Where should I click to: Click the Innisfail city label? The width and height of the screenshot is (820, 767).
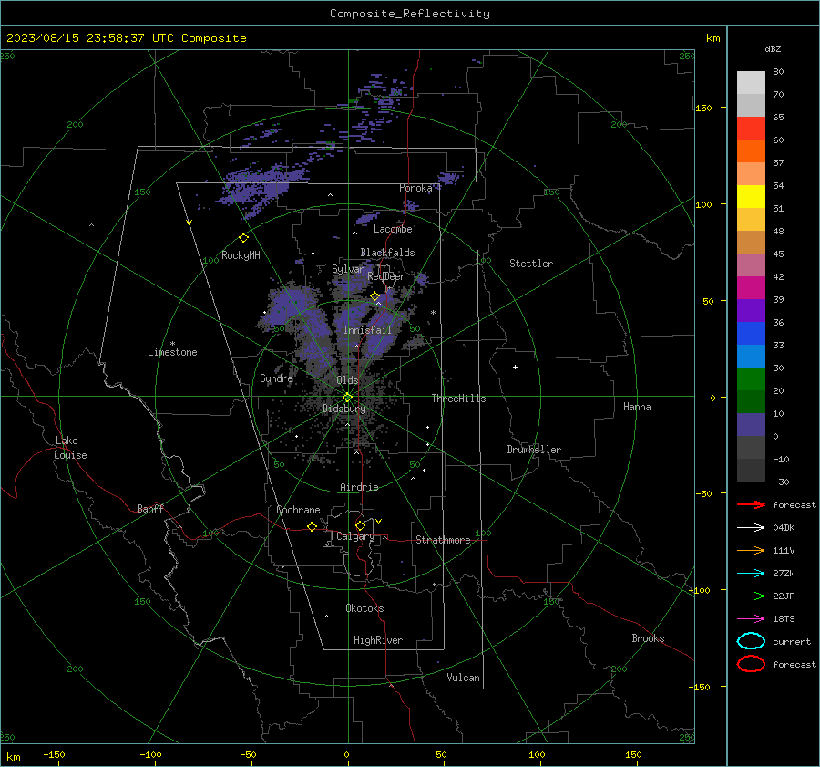point(367,330)
